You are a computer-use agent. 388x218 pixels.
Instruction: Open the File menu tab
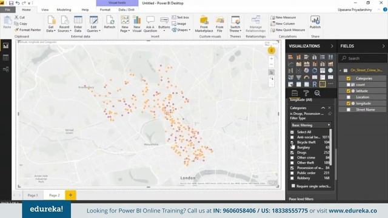coord(8,10)
